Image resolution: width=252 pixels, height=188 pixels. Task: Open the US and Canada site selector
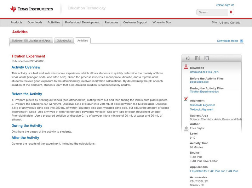[x=230, y=23]
